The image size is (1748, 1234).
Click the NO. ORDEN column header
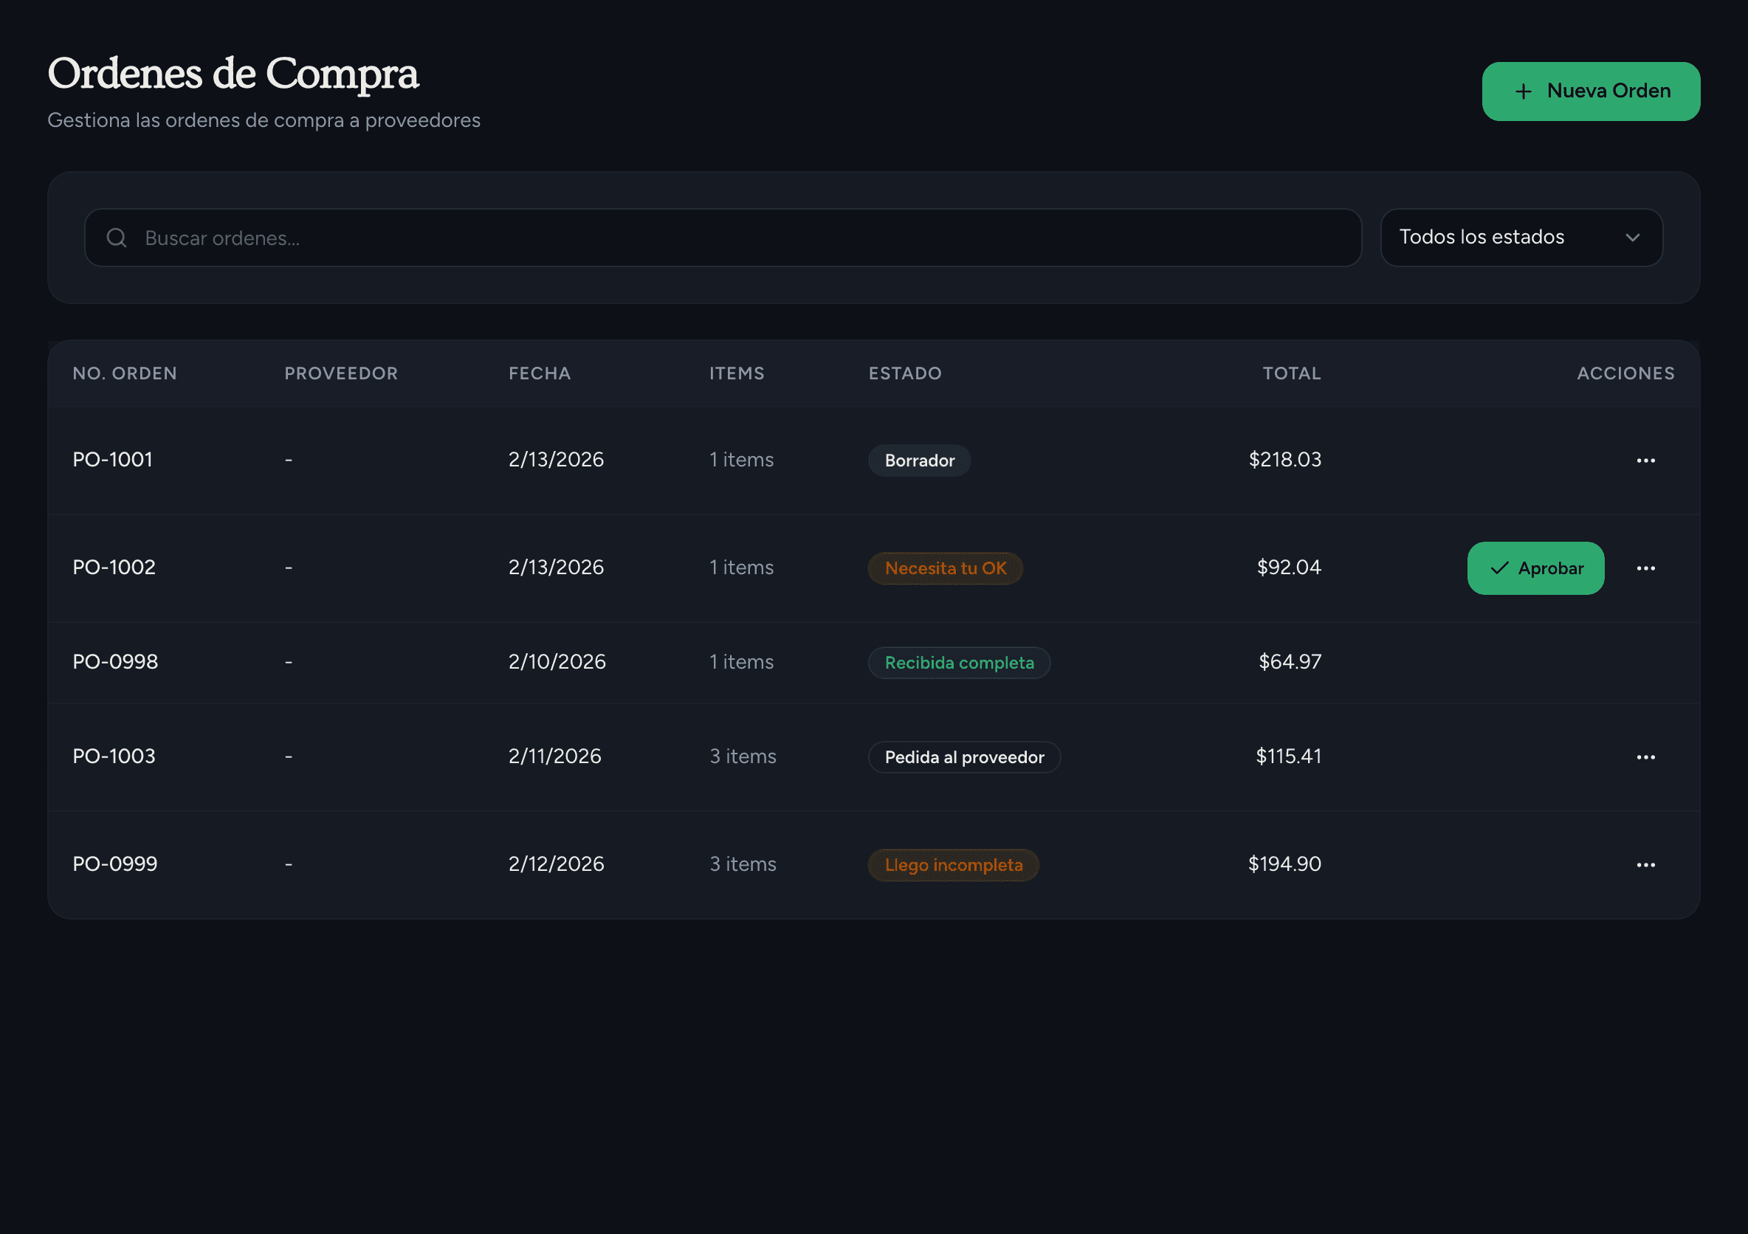125,373
